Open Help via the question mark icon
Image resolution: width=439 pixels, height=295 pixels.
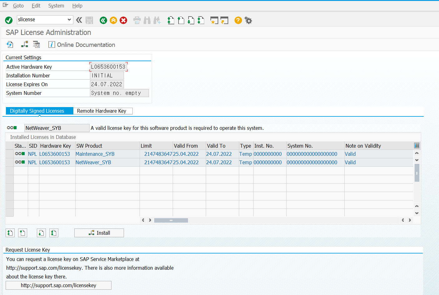[238, 20]
